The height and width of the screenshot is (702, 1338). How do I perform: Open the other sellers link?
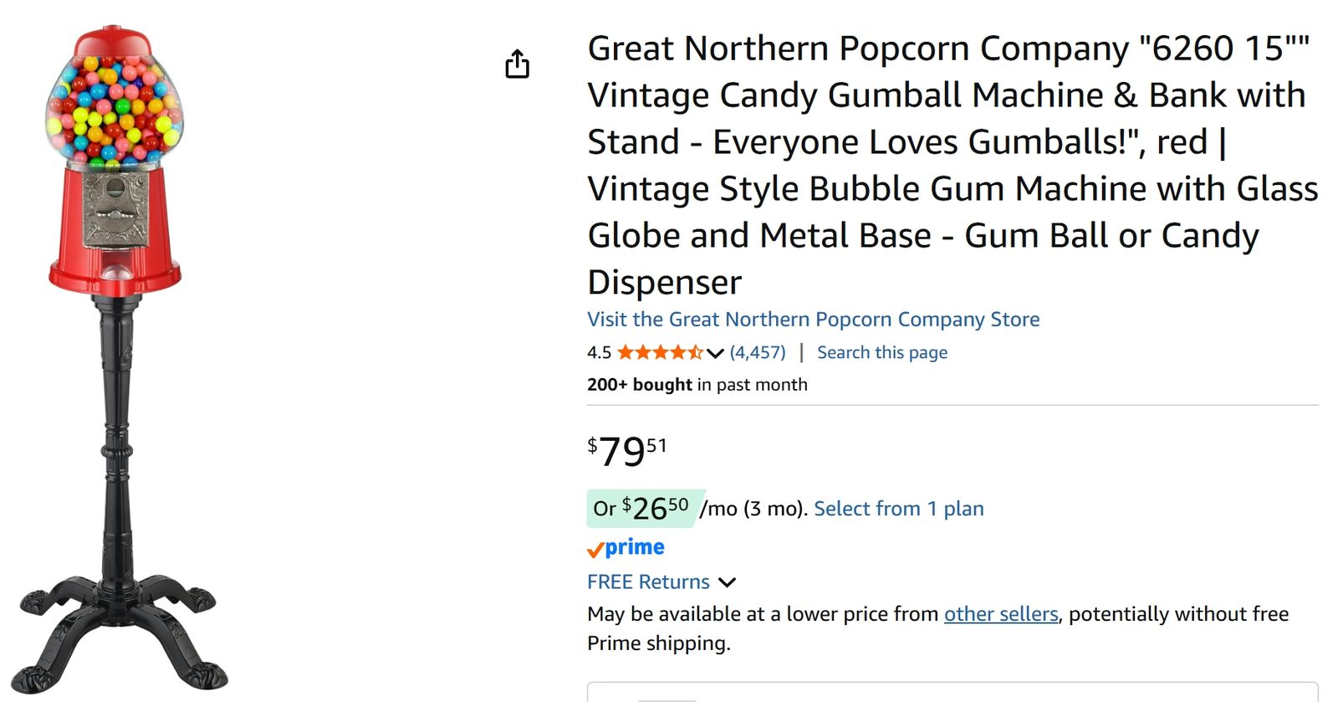(x=1001, y=614)
